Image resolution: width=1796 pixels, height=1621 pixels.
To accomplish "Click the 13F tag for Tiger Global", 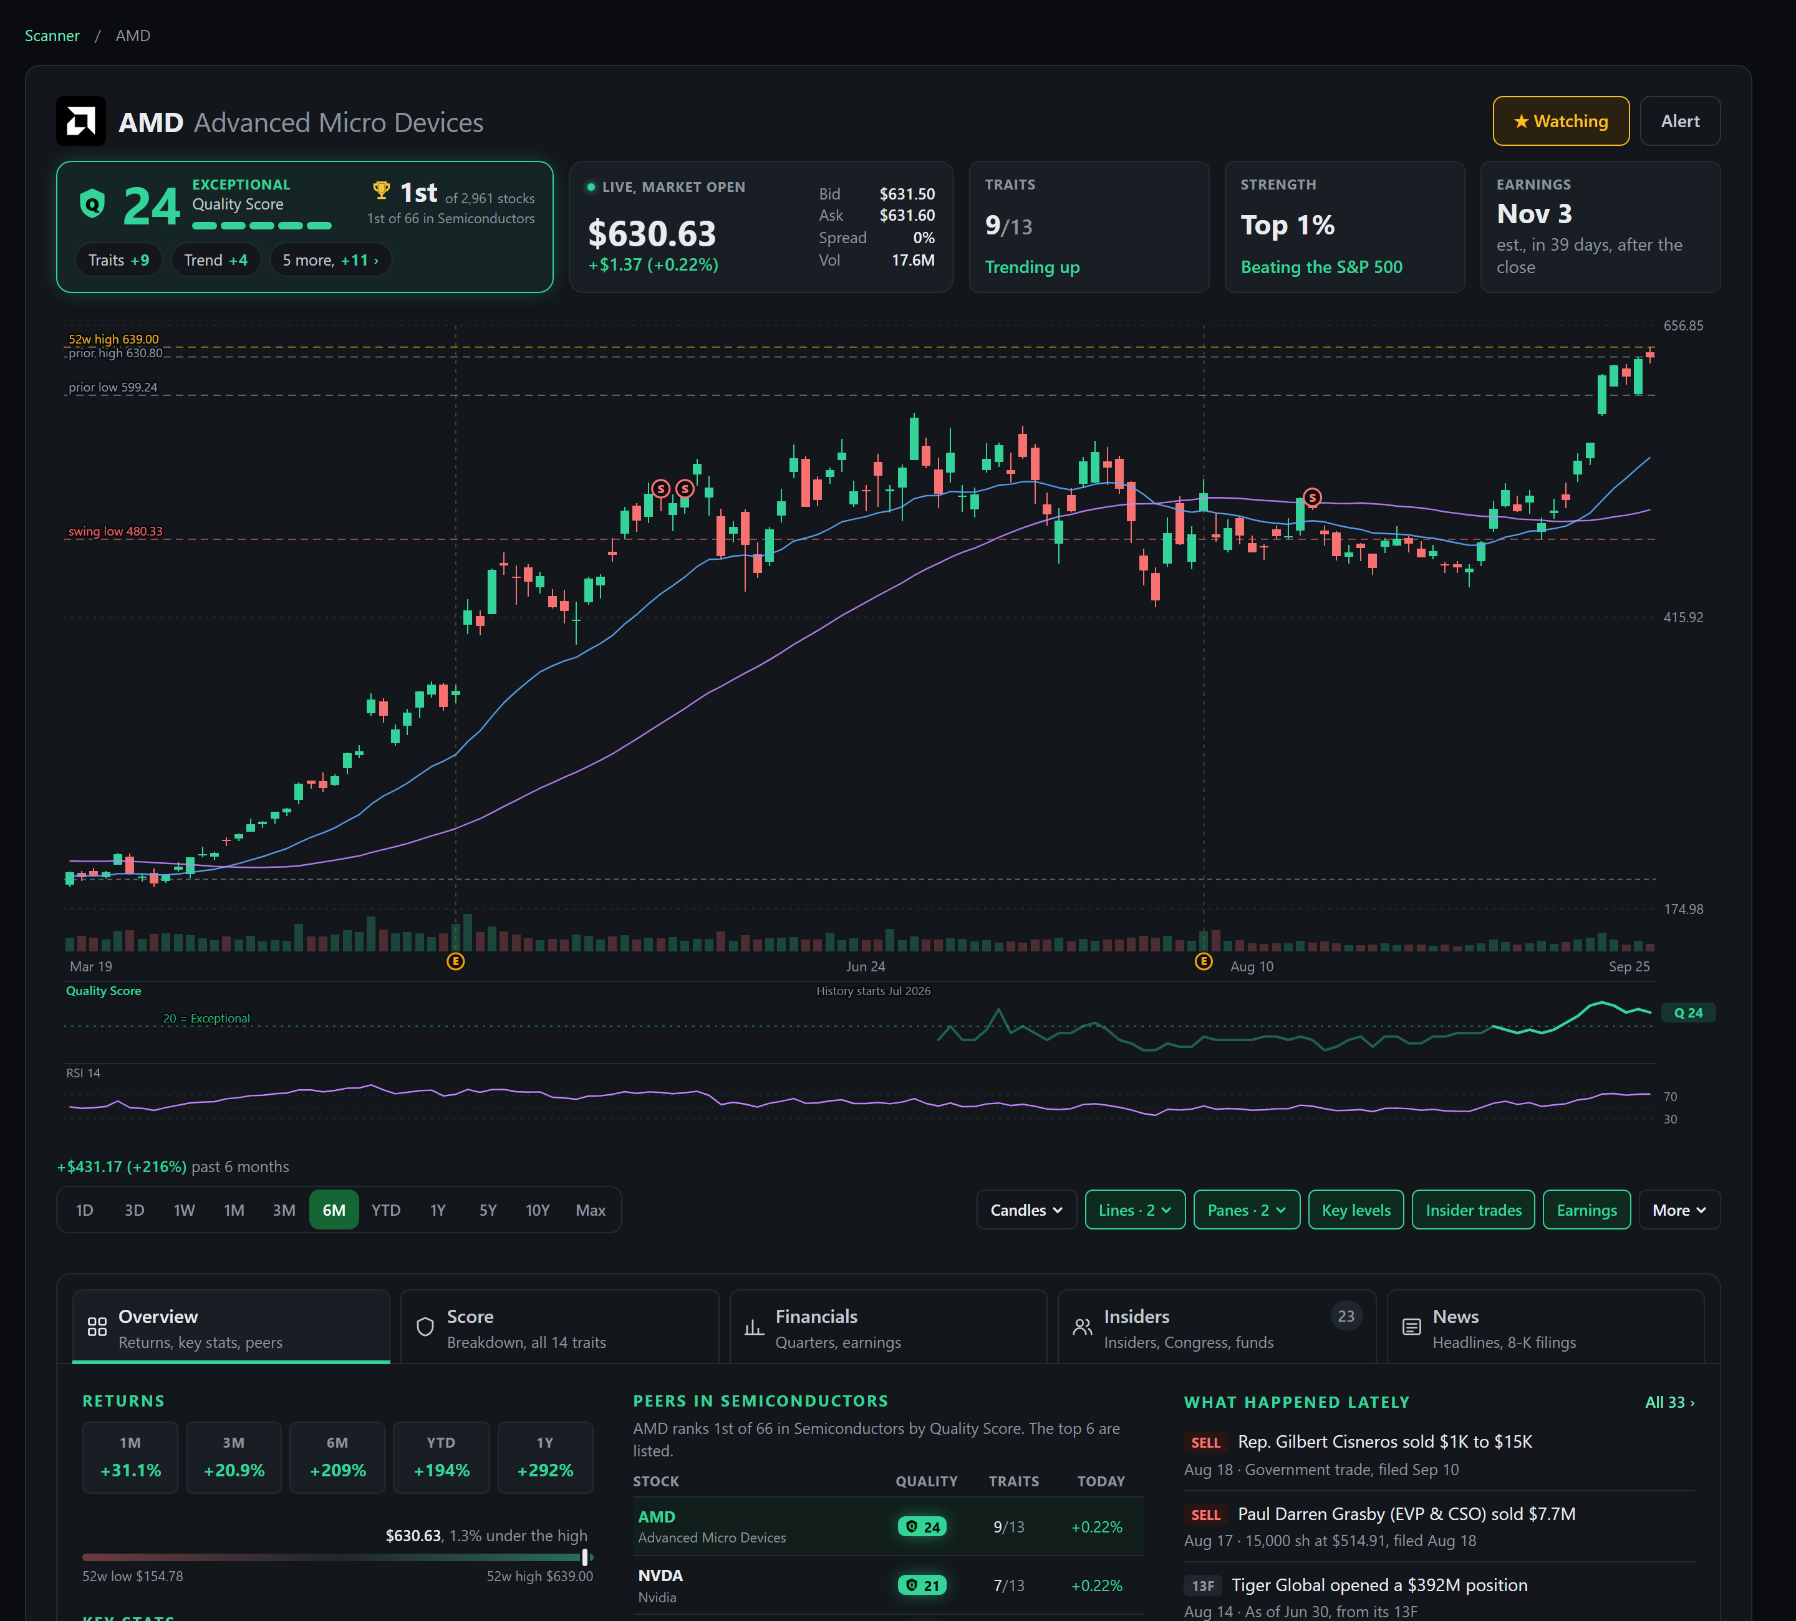I will pyautogui.click(x=1203, y=1585).
